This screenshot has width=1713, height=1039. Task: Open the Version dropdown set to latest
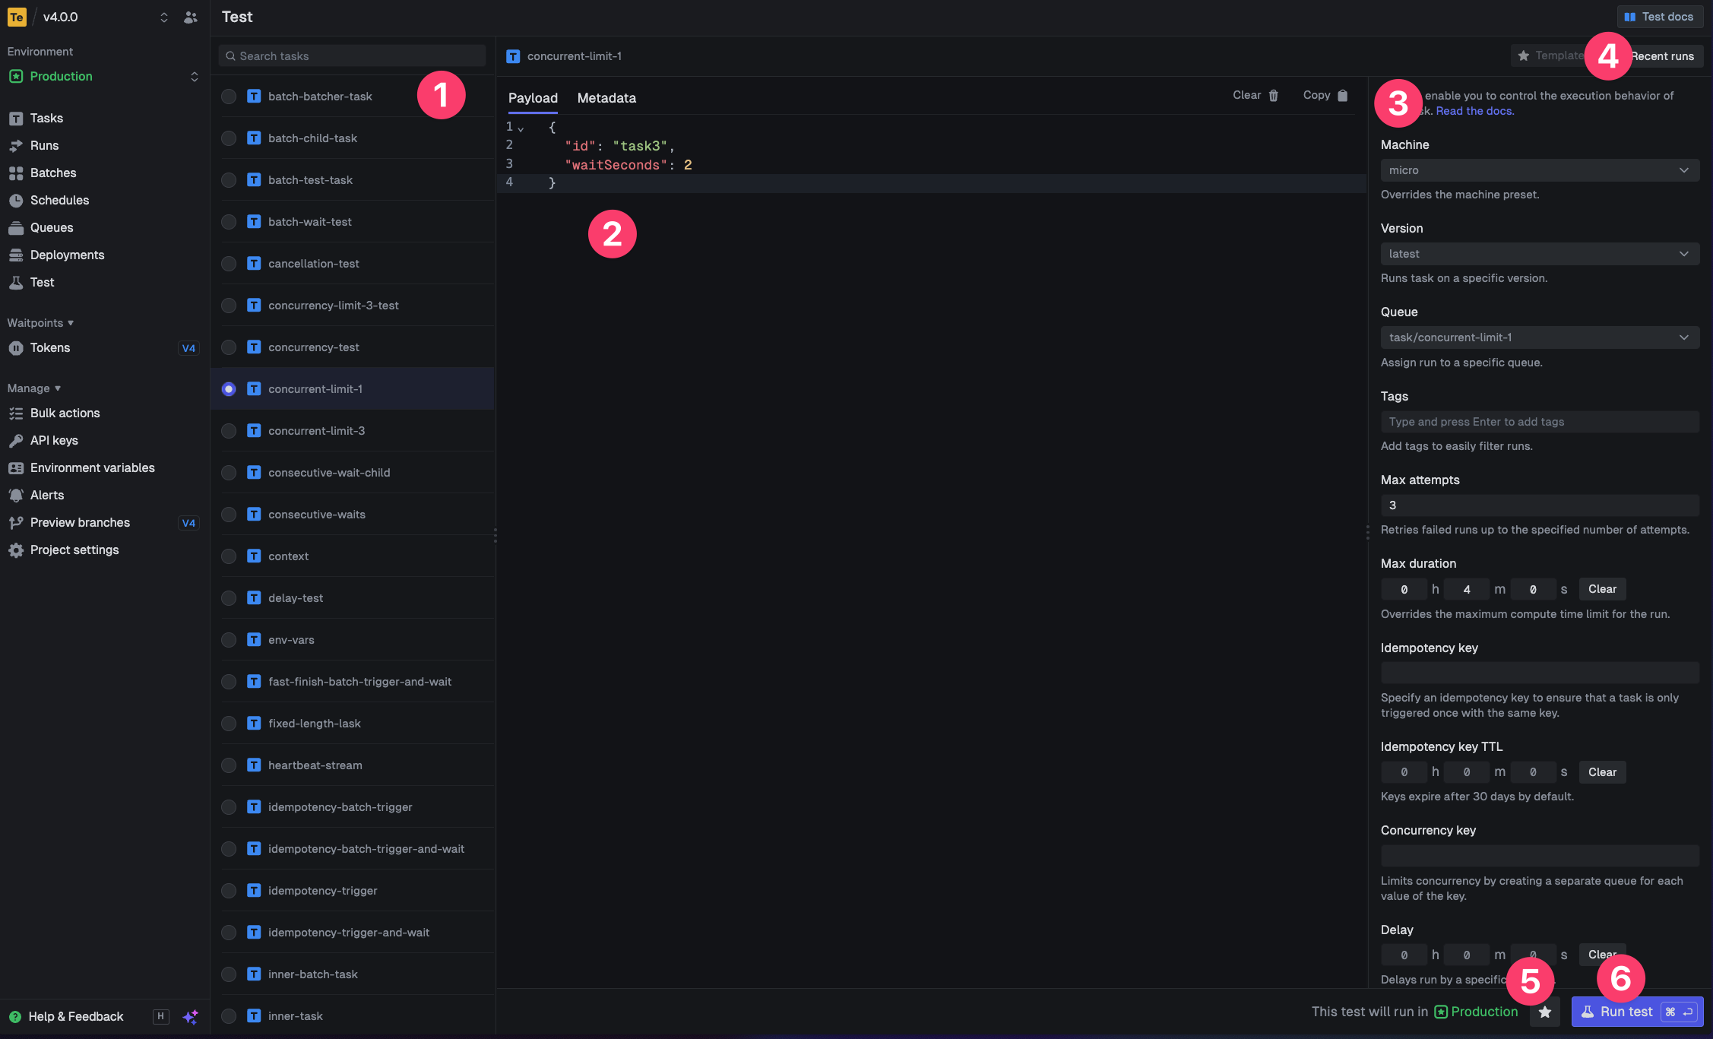pyautogui.click(x=1540, y=253)
